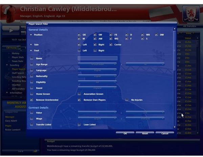Uncheck the WG position checkbox
This screenshot has height=157, width=203.
pyautogui.click(x=111, y=39)
